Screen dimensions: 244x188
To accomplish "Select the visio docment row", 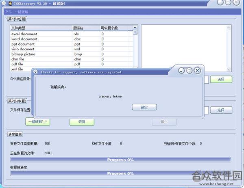I will pos(72,49).
